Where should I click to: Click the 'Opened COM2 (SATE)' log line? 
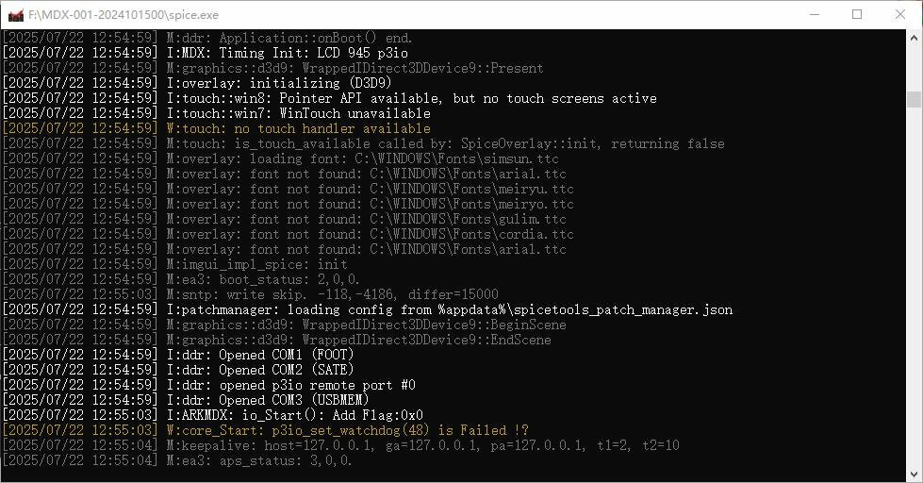[178, 370]
